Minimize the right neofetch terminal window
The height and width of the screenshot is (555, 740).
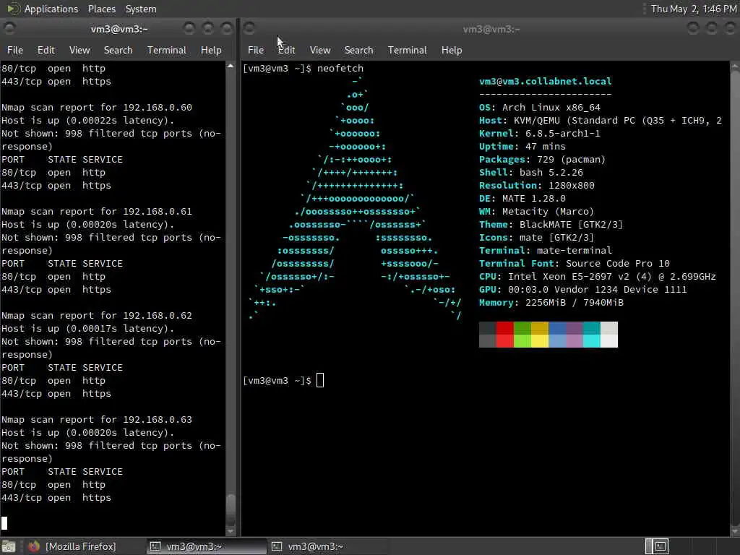693,29
